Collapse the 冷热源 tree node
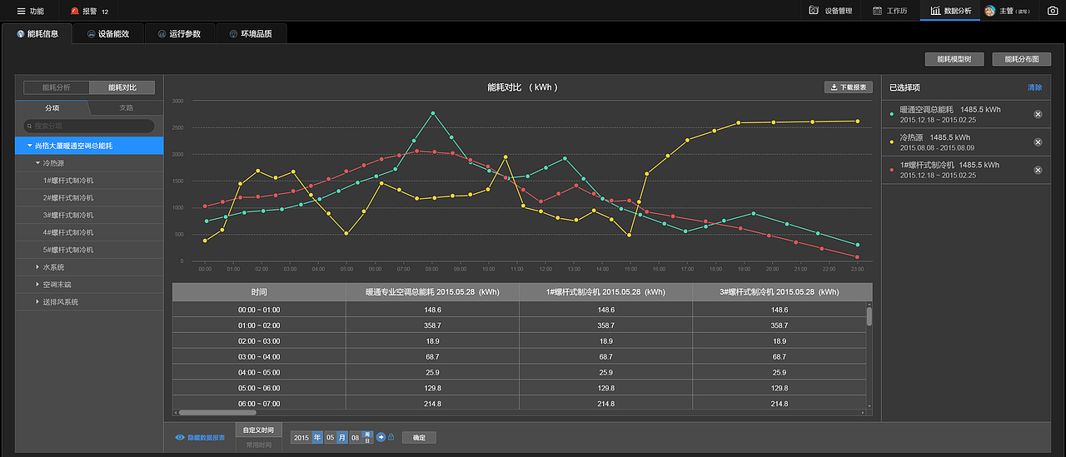The width and height of the screenshot is (1066, 457). click(x=37, y=163)
